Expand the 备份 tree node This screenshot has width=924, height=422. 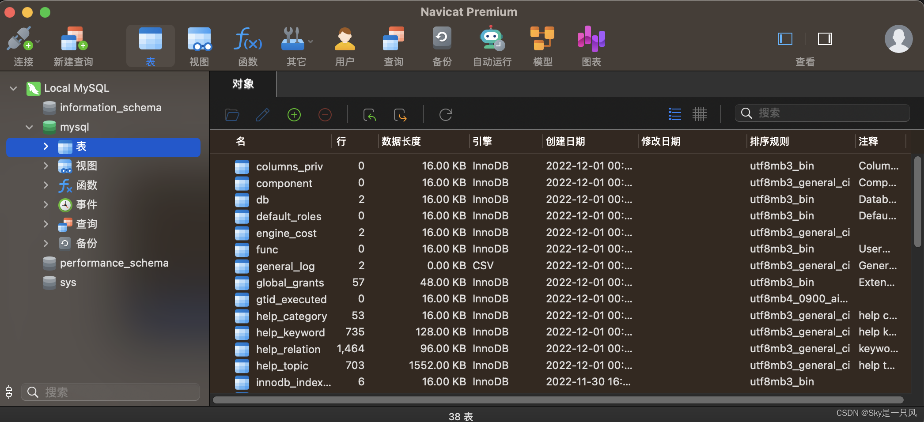45,244
